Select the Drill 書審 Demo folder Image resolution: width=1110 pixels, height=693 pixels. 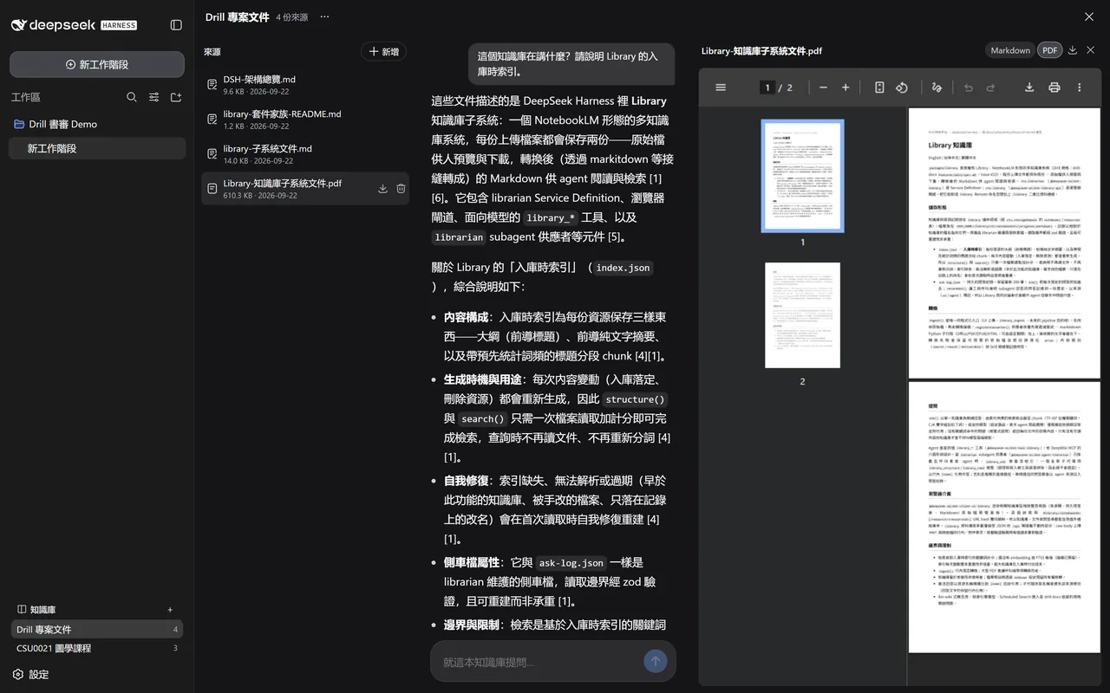coord(97,124)
